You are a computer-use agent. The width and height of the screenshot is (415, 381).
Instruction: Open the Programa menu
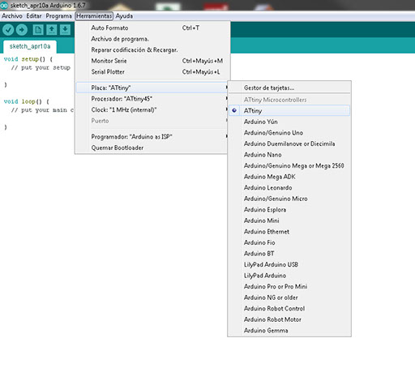coord(58,16)
